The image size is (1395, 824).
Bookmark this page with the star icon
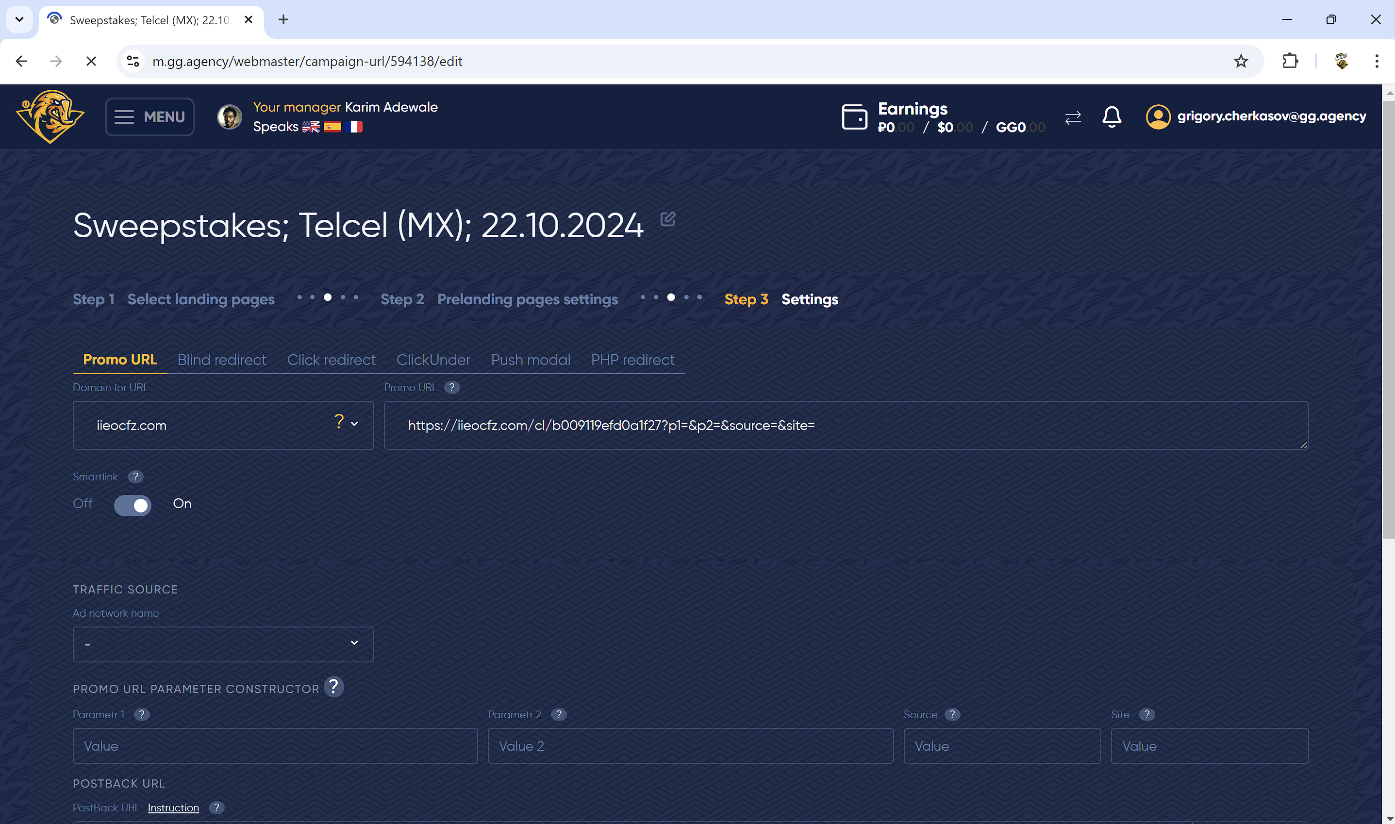1241,61
